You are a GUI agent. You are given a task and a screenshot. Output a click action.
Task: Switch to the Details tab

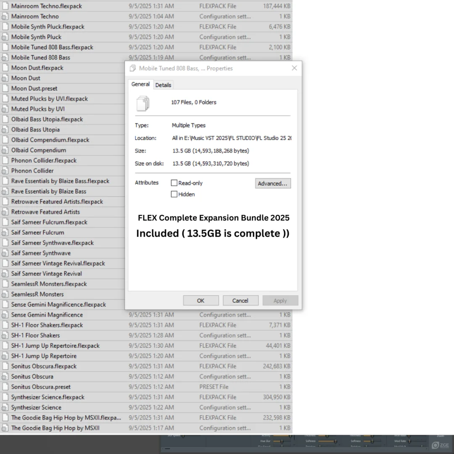click(163, 85)
